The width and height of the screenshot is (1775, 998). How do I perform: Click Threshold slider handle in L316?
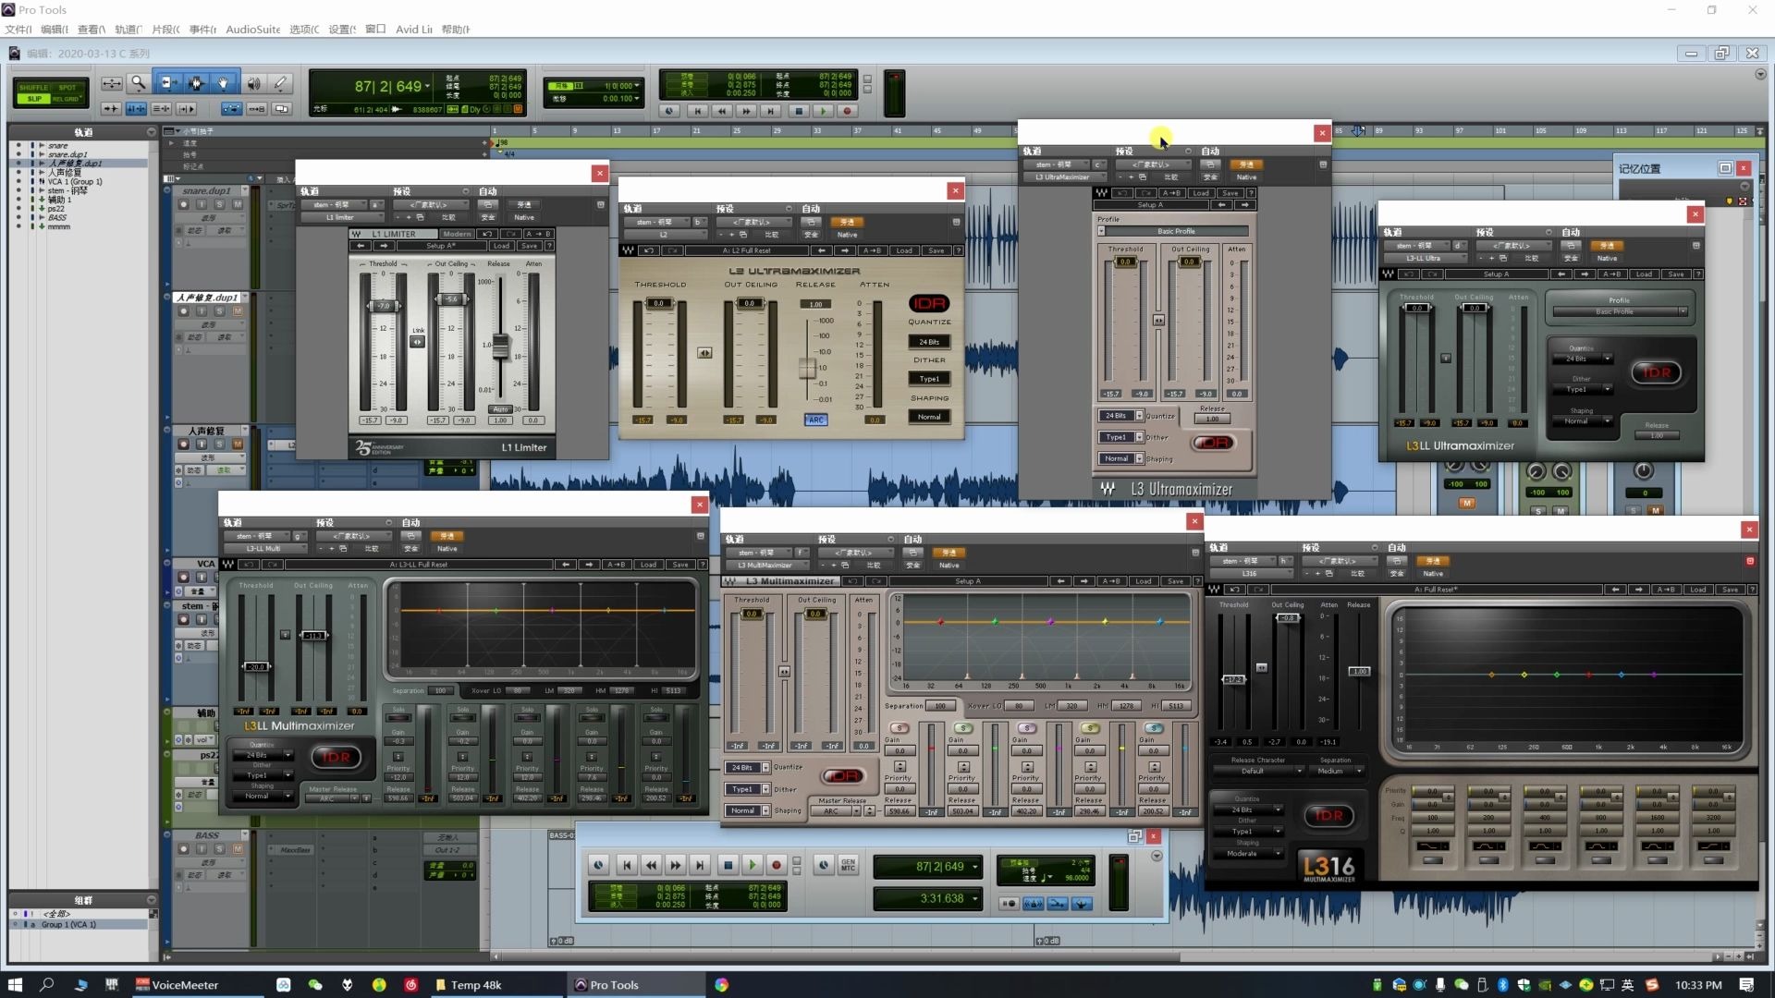1234,679
